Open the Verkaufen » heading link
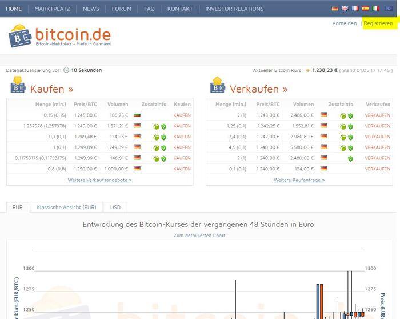Screen dimensions: 400x319 click(259, 89)
